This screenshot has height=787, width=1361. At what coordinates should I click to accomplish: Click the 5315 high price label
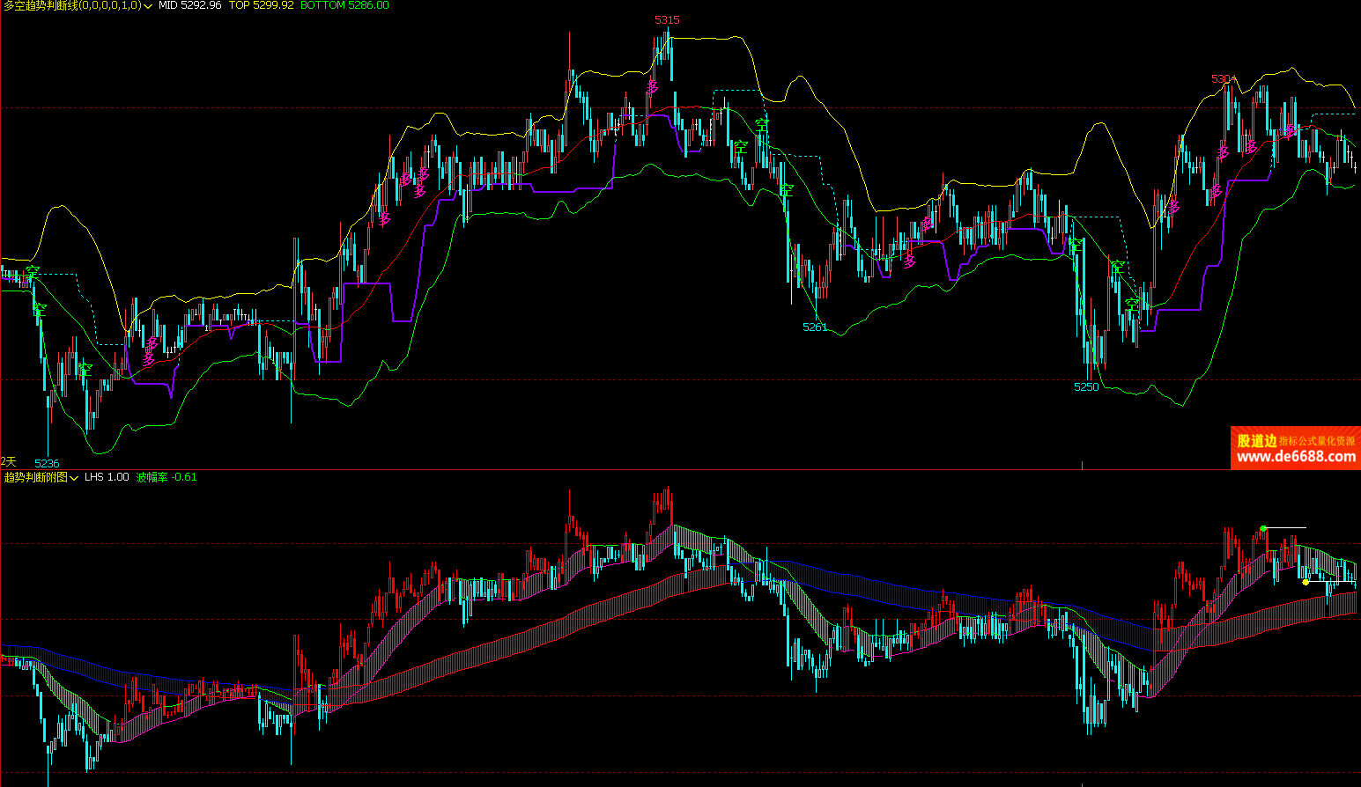click(x=667, y=20)
